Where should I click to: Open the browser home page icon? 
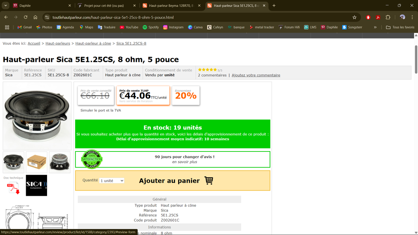(35, 17)
